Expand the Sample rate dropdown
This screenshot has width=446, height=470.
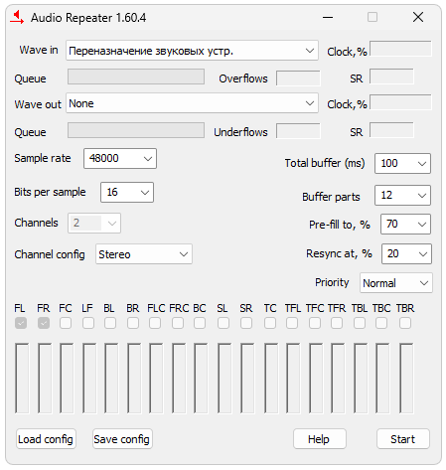click(x=120, y=158)
